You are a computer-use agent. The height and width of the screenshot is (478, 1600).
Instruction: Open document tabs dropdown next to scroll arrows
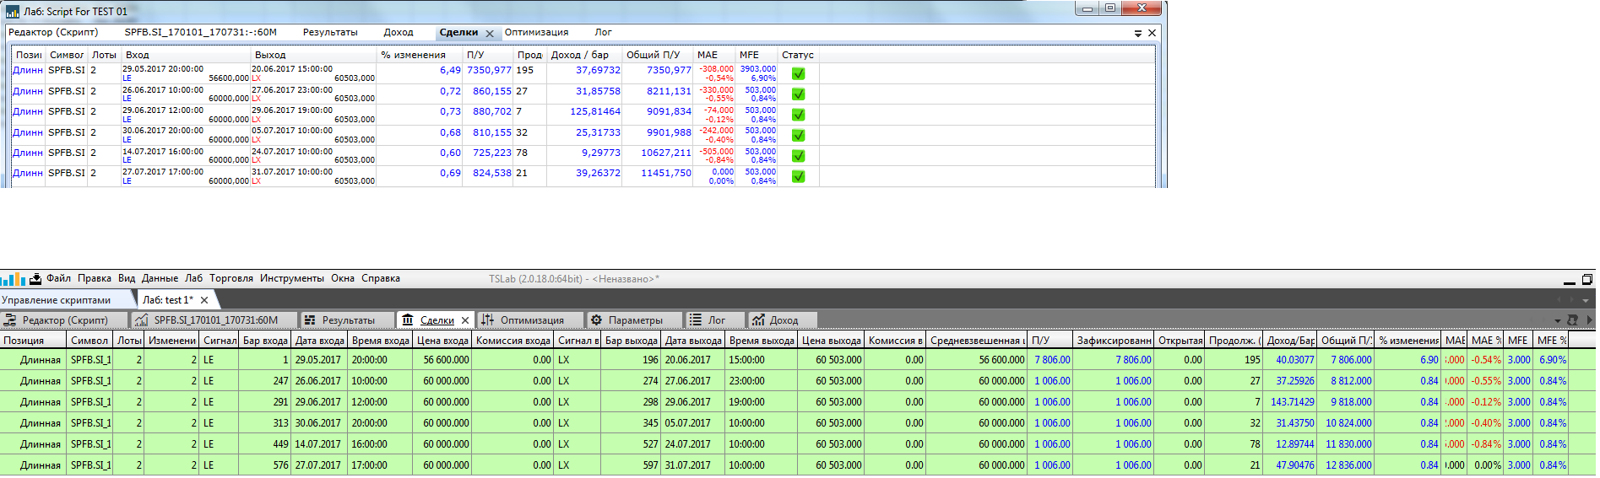pos(1585,301)
